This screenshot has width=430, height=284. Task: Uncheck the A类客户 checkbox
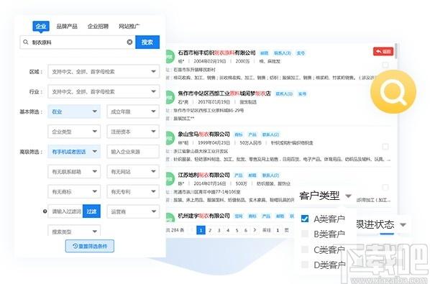click(x=305, y=219)
